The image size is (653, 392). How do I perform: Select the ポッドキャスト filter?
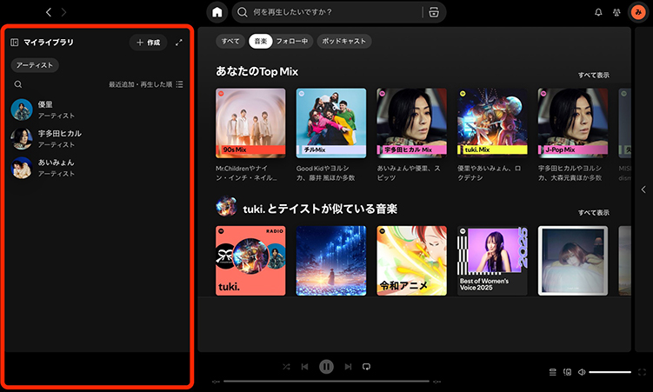(344, 41)
